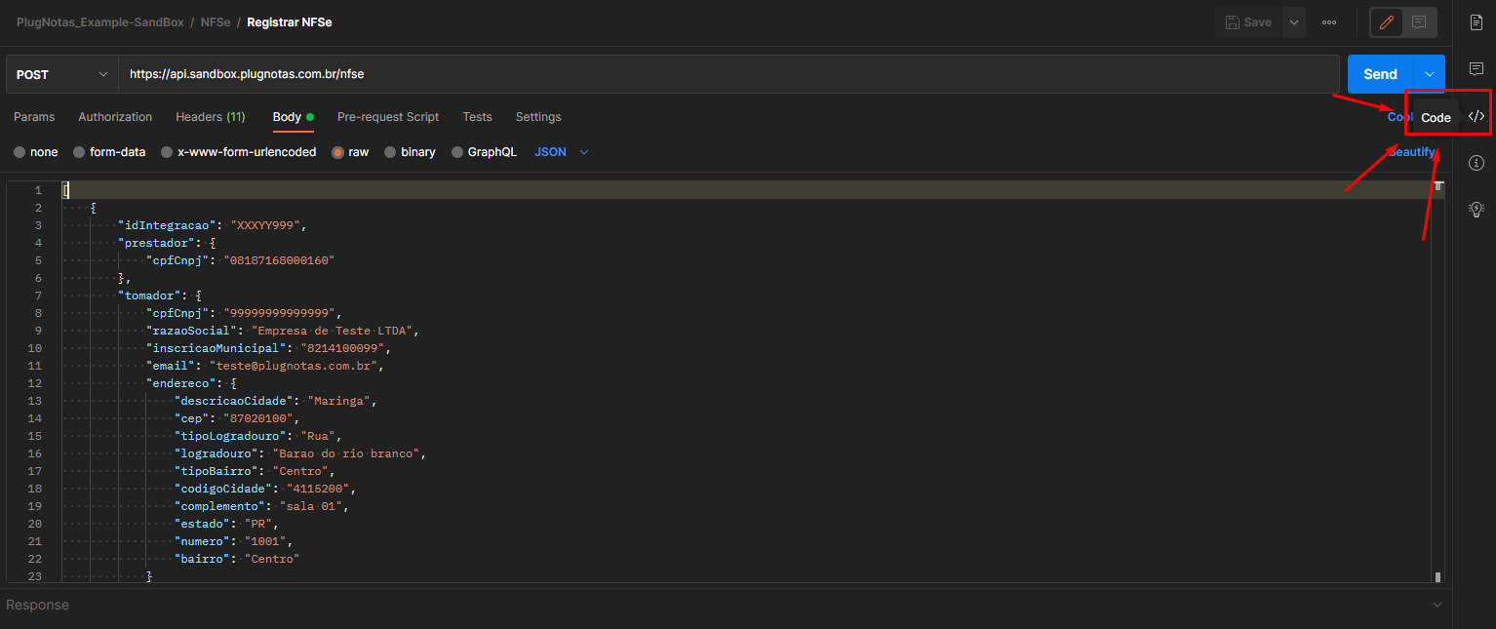Screen dimensions: 1496x629
Task: Choose the GraphQL body option
Action: 484,152
